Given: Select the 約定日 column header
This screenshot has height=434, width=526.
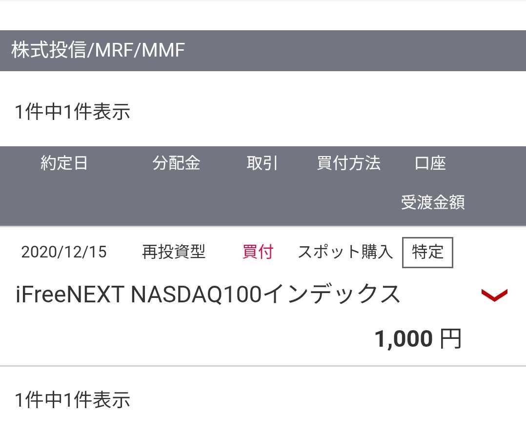Looking at the screenshot, I should click(64, 163).
